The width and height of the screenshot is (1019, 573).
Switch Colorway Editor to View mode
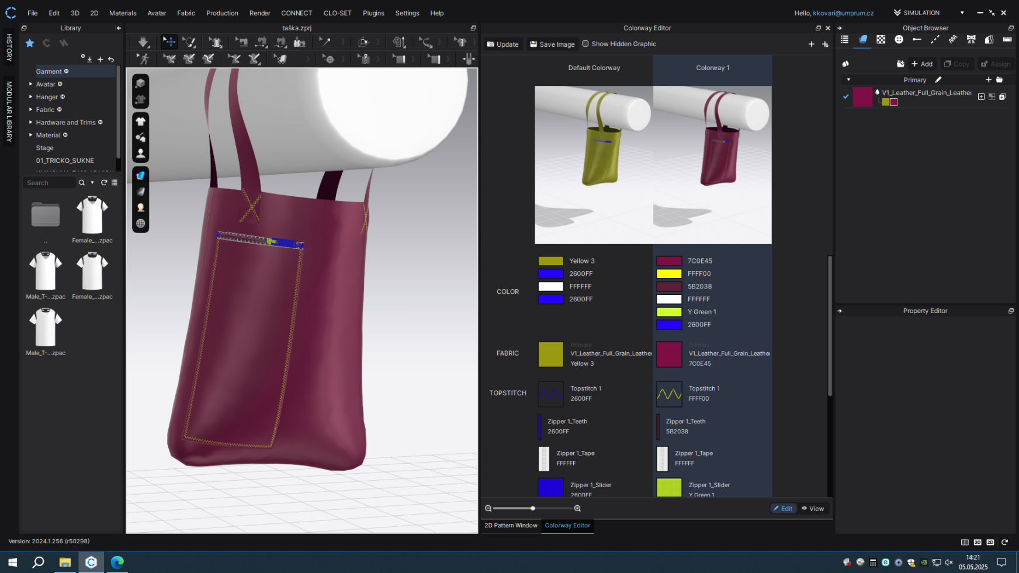pyautogui.click(x=813, y=509)
